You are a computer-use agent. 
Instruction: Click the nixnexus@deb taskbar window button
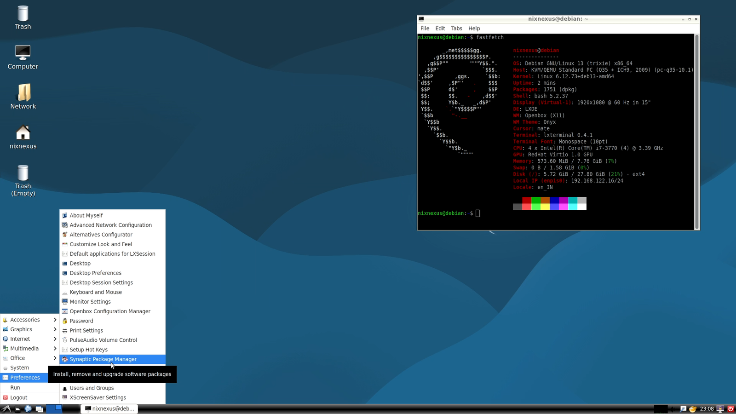pyautogui.click(x=109, y=408)
